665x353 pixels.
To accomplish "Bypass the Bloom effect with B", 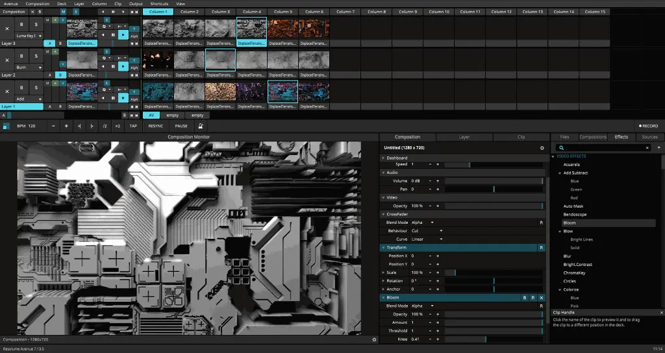I will point(525,298).
